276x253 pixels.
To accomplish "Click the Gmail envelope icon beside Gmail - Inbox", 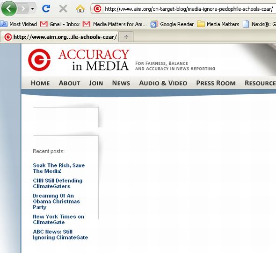I will [44, 24].
